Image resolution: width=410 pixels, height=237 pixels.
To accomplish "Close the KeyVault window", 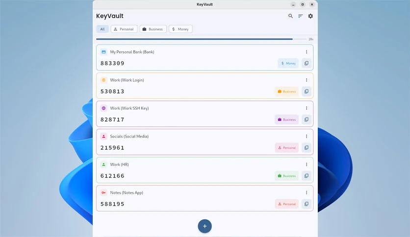I will coord(312,4).
